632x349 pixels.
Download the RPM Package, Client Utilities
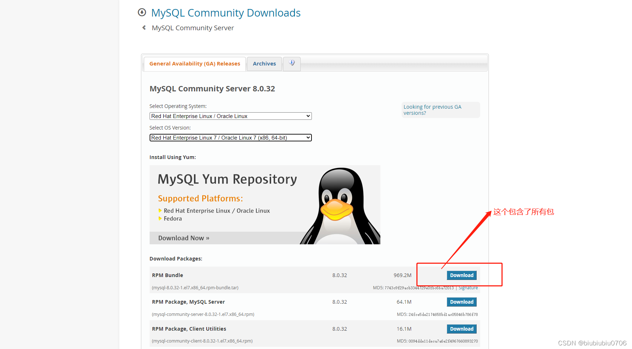point(461,328)
